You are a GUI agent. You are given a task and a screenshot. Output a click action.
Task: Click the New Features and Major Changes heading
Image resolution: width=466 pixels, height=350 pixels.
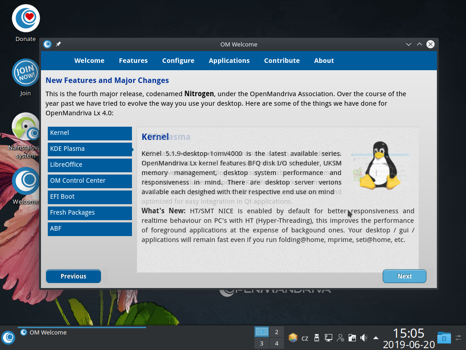pos(107,80)
